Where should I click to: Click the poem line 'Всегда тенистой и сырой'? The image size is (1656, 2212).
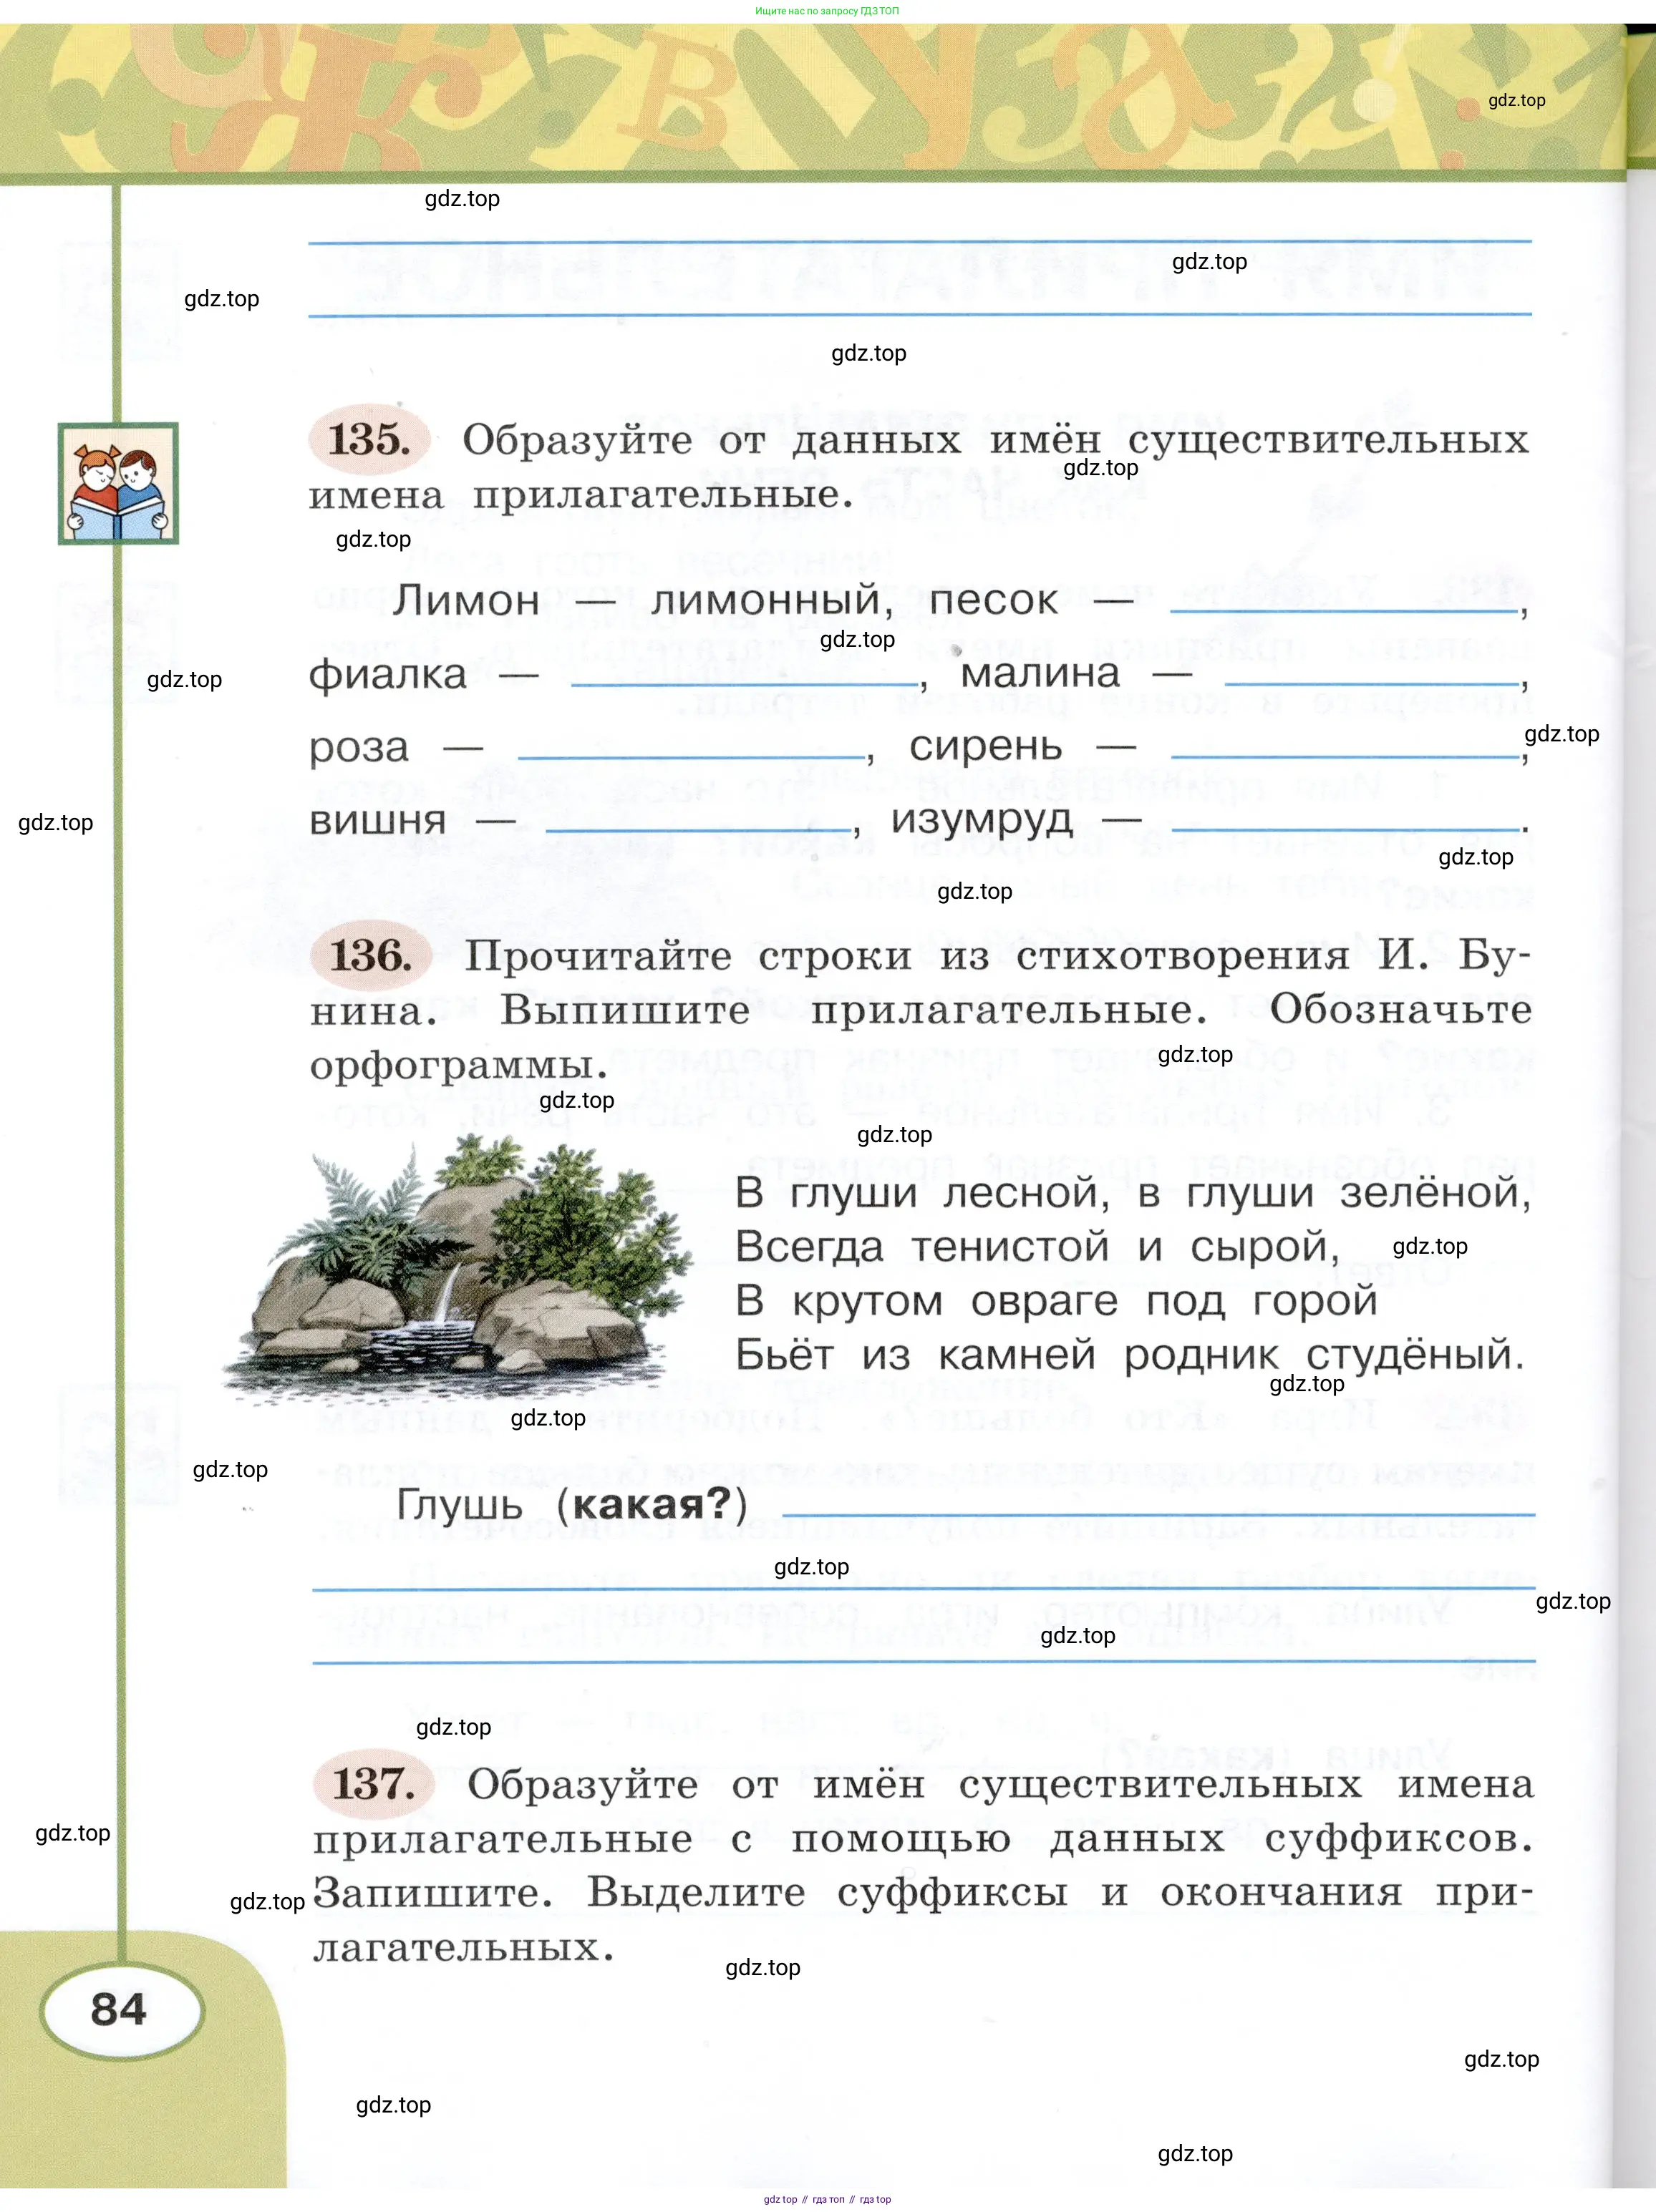point(1037,1247)
